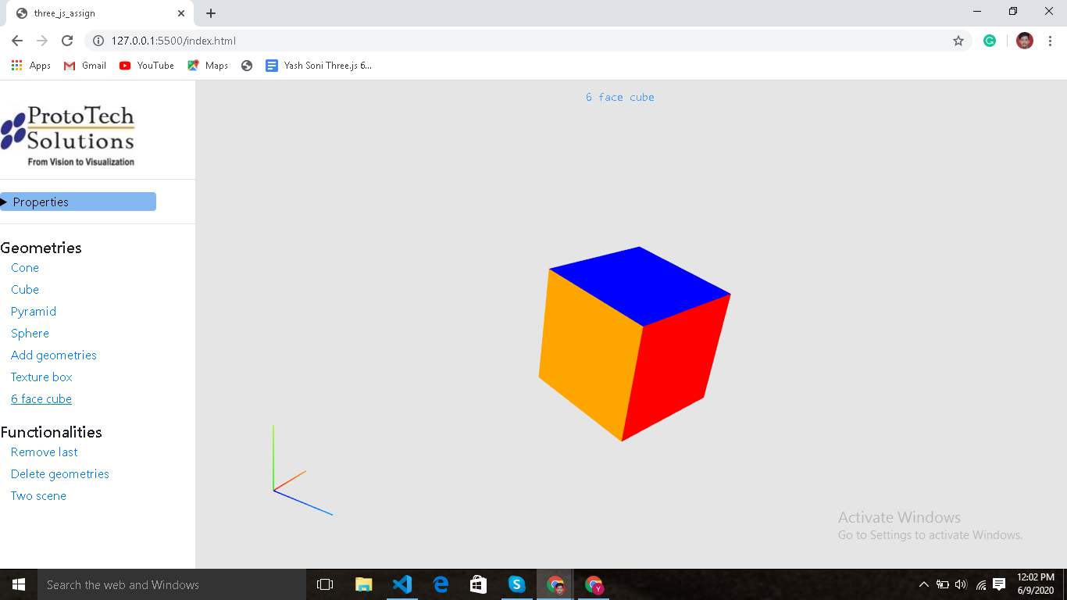The image size is (1067, 600).
Task: Open the Grammarly extension icon
Action: click(x=990, y=40)
